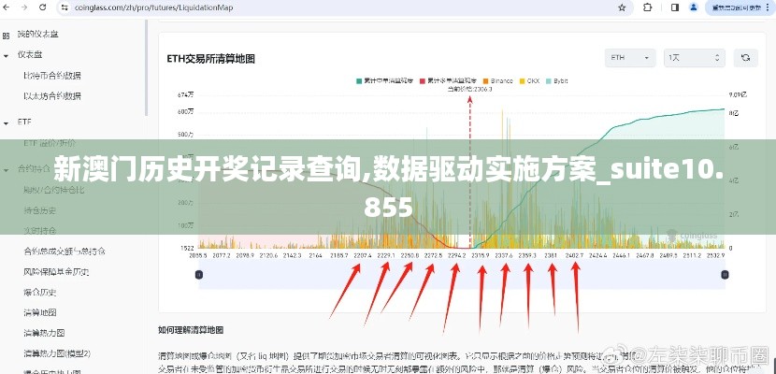Image resolution: width=776 pixels, height=374 pixels.
Task: Open 我的仪表盘 in the sidebar
Action: coord(38,35)
